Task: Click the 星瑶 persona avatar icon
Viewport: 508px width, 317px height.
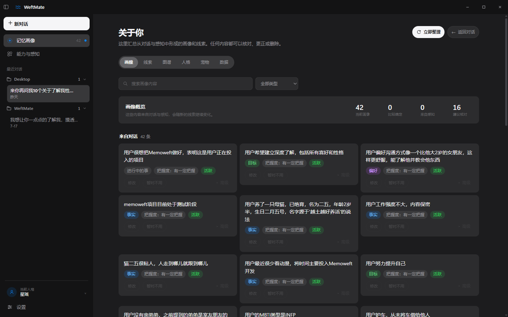Action: [x=12, y=292]
